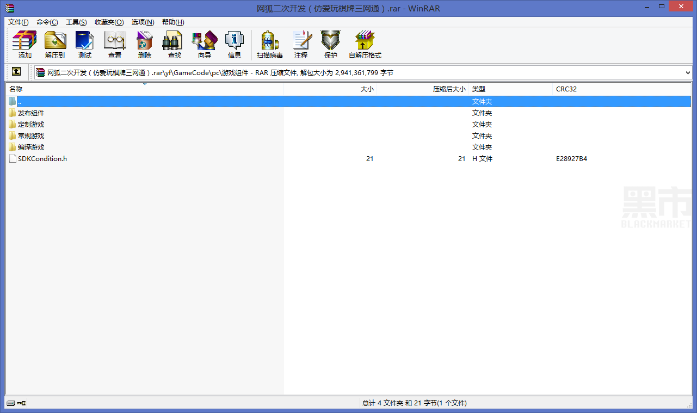
Task: Sort by 压缩后大小 column header
Action: click(x=423, y=89)
